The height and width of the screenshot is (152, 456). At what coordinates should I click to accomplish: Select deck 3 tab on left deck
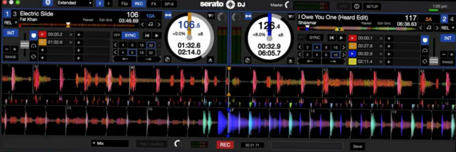point(14,14)
